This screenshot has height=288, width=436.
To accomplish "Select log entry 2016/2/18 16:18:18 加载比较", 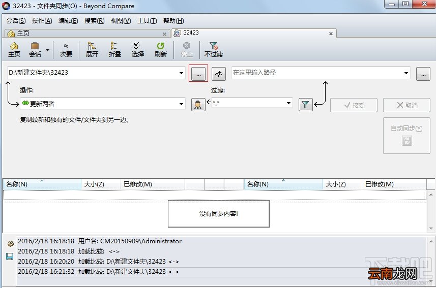I will click(x=222, y=251).
